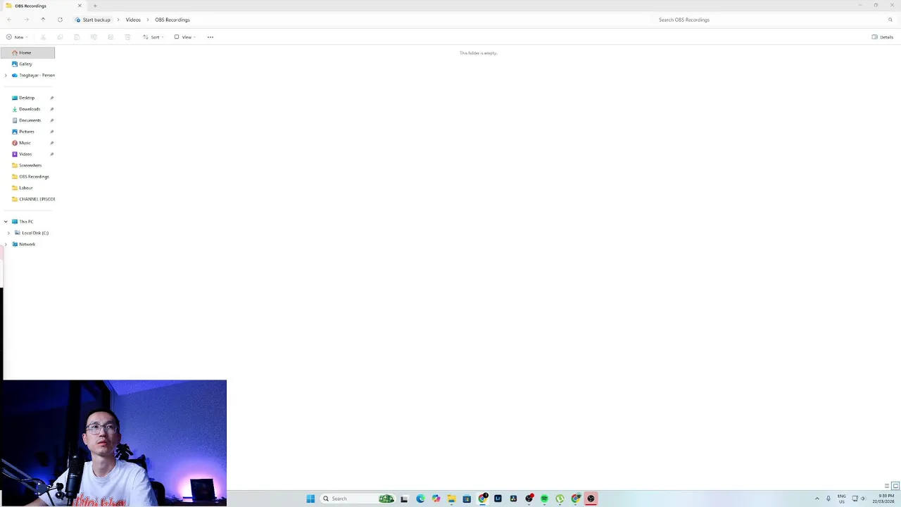Open Microsoft Edge from the taskbar
The image size is (901, 507).
(x=420, y=499)
